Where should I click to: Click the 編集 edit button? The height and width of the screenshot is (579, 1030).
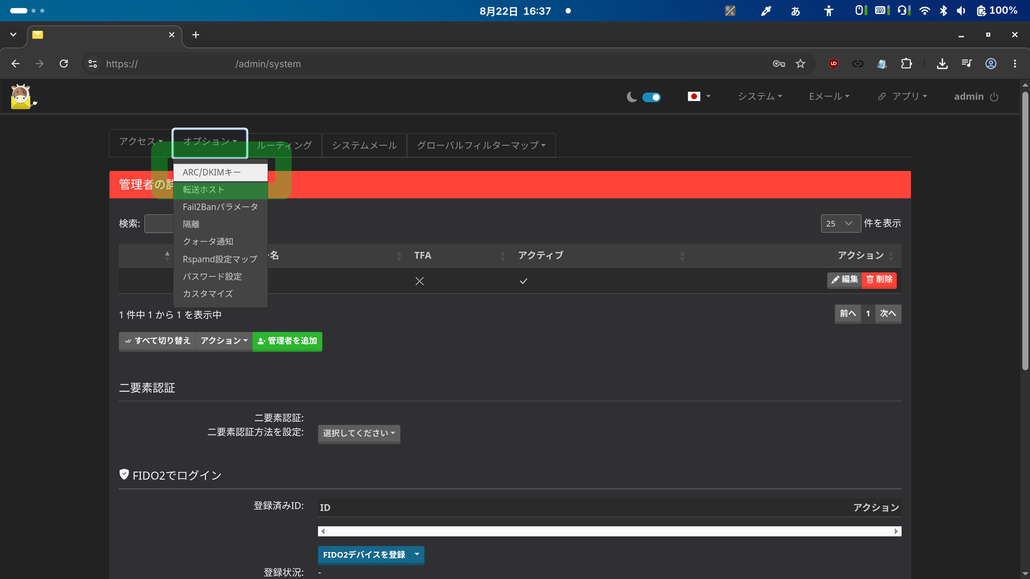[844, 280]
